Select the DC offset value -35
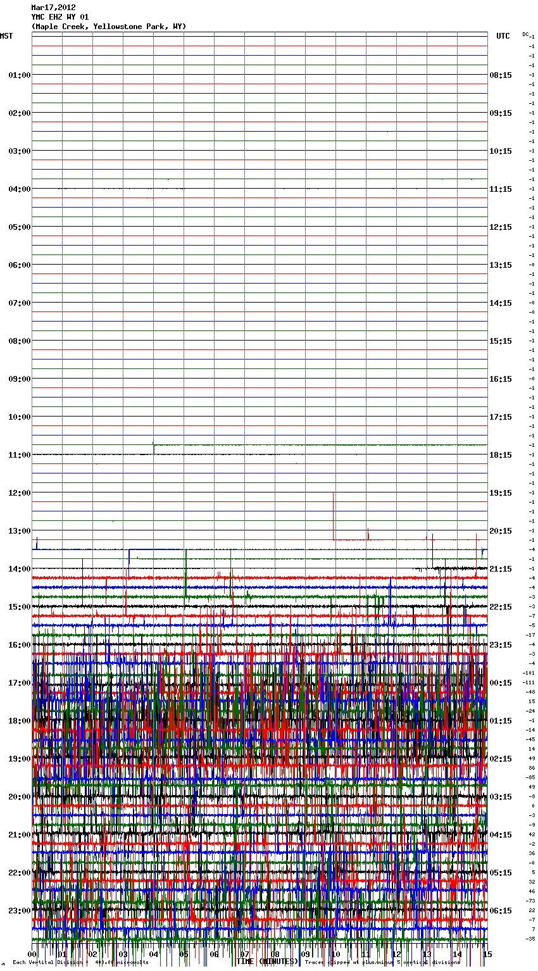 [x=530, y=939]
